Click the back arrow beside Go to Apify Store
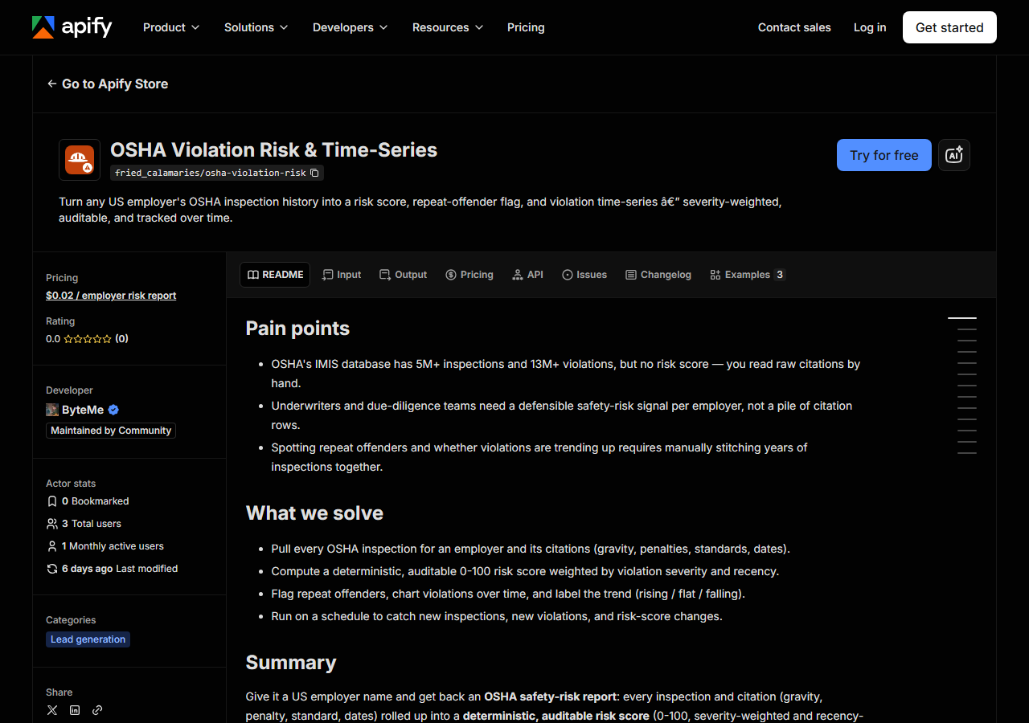This screenshot has height=723, width=1029. coord(51,84)
